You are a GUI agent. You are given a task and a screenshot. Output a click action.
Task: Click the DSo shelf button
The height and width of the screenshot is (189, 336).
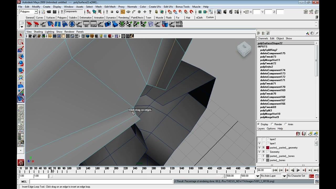101,24
